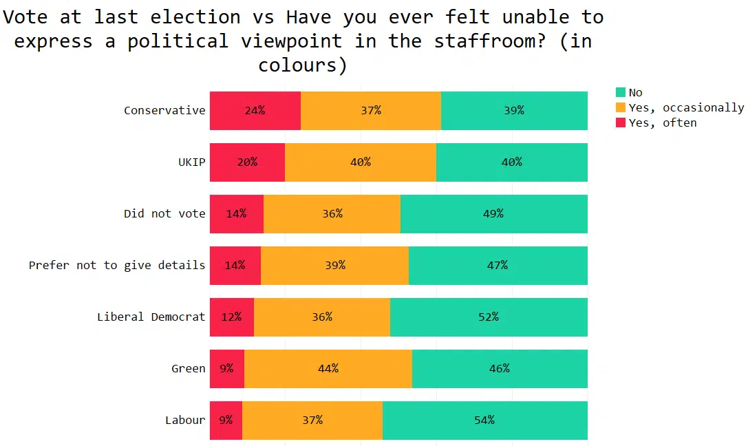
Task: Click the UKIP 40% orange bar segment
Action: (x=361, y=162)
